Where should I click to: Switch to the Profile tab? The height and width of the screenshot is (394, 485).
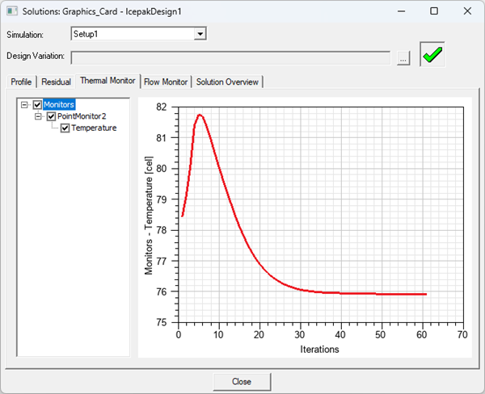21,82
